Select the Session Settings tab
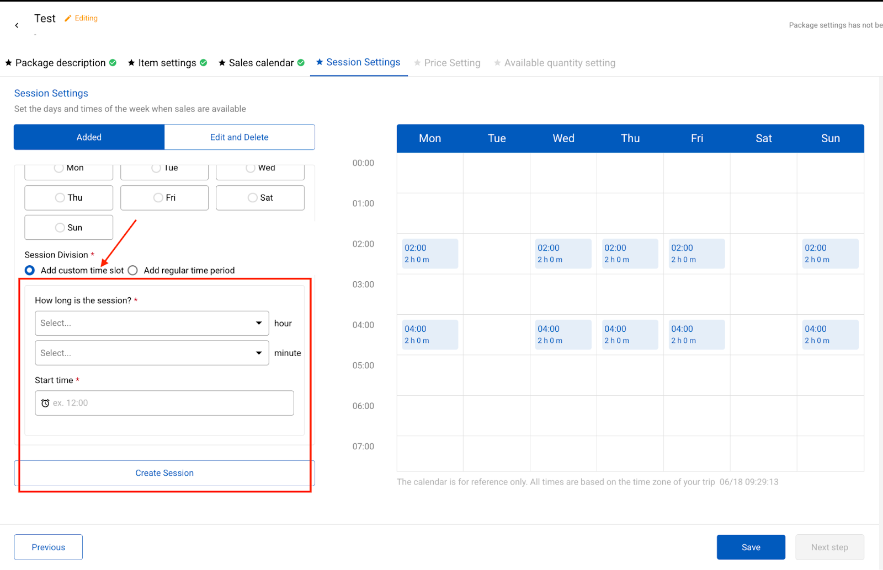Viewport: 883px width, 570px height. (359, 62)
